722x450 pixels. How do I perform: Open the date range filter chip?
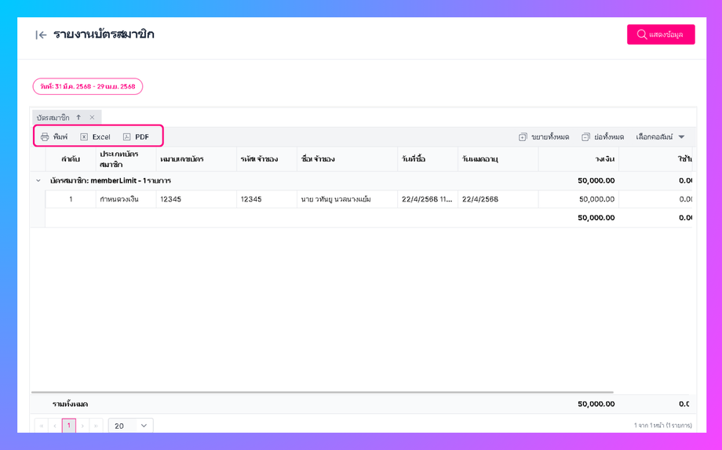click(87, 86)
